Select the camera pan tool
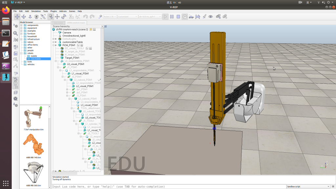 [x=17, y=16]
